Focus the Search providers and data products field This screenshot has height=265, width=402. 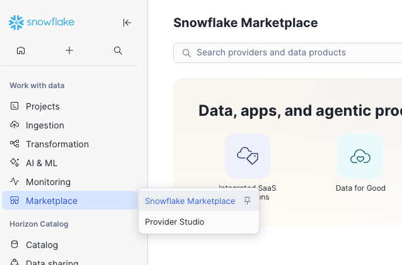tap(296, 53)
